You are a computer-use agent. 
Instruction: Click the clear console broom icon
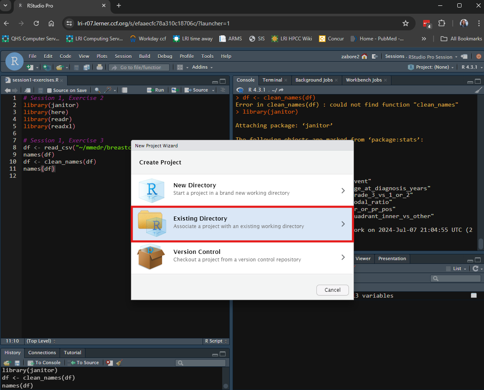point(478,90)
